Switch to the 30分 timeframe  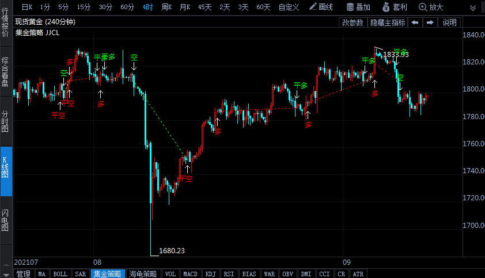click(x=105, y=7)
